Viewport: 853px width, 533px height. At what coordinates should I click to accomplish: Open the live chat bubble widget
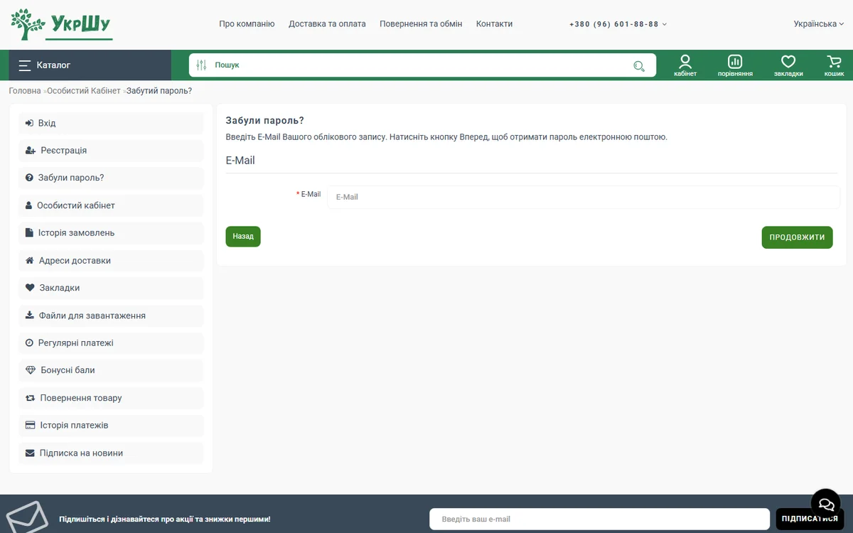pyautogui.click(x=826, y=504)
